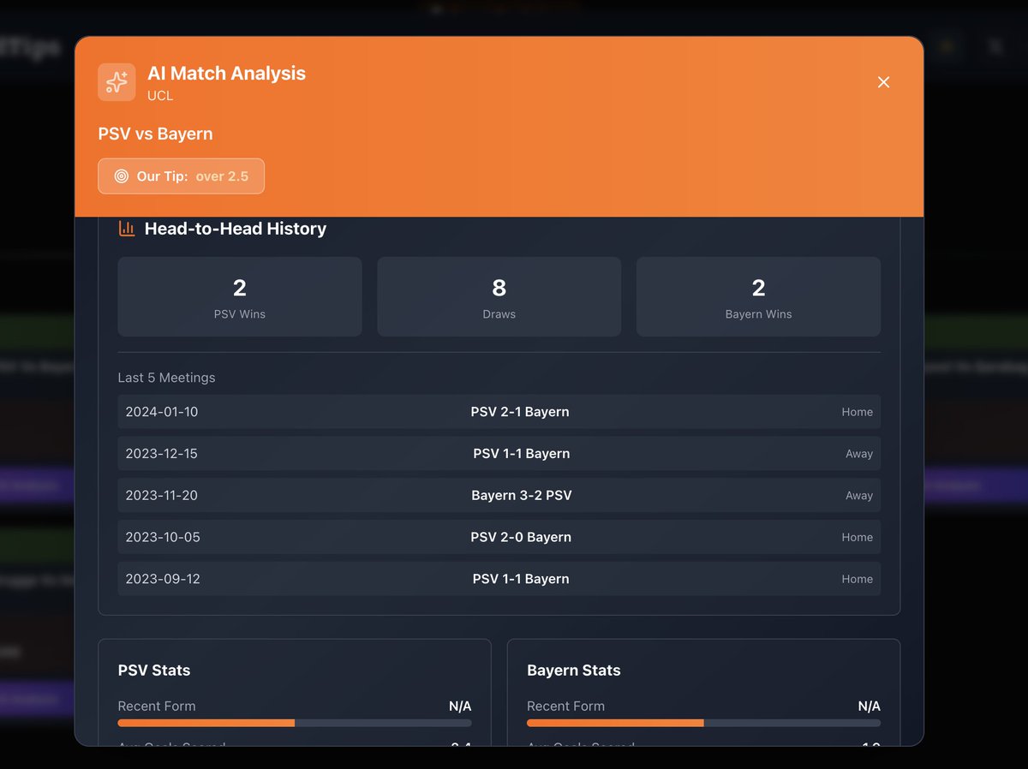Click the Head-to-Head History heading
The image size is (1028, 769).
(236, 229)
